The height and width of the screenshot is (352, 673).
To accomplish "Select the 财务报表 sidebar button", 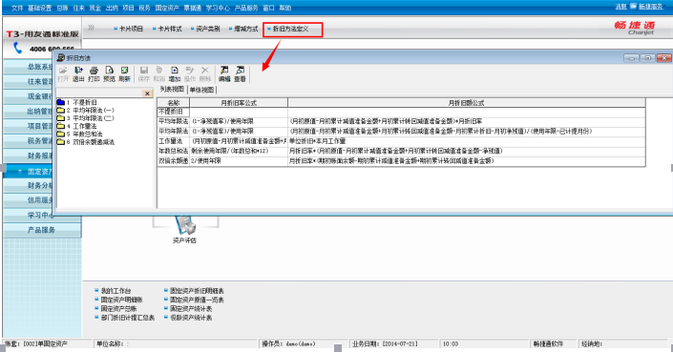I will click(x=29, y=155).
